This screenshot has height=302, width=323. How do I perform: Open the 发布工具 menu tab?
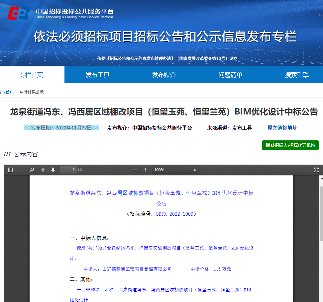[x=97, y=75]
